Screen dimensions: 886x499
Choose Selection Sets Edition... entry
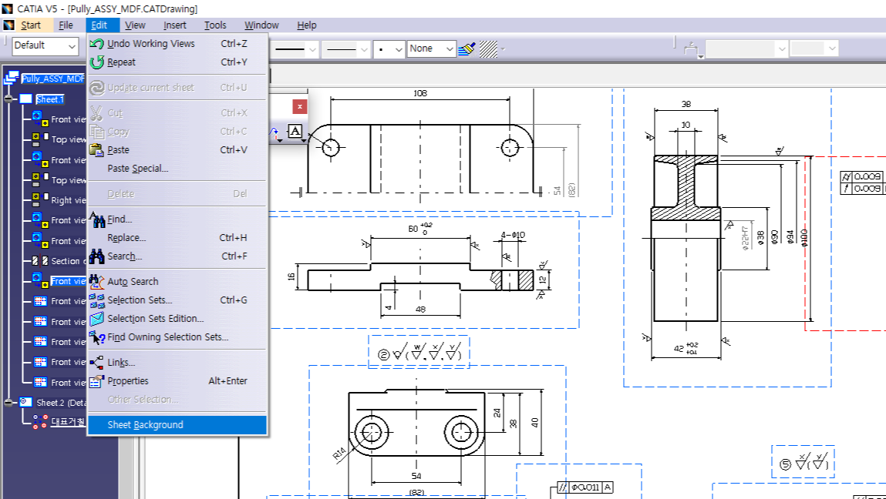click(x=177, y=318)
